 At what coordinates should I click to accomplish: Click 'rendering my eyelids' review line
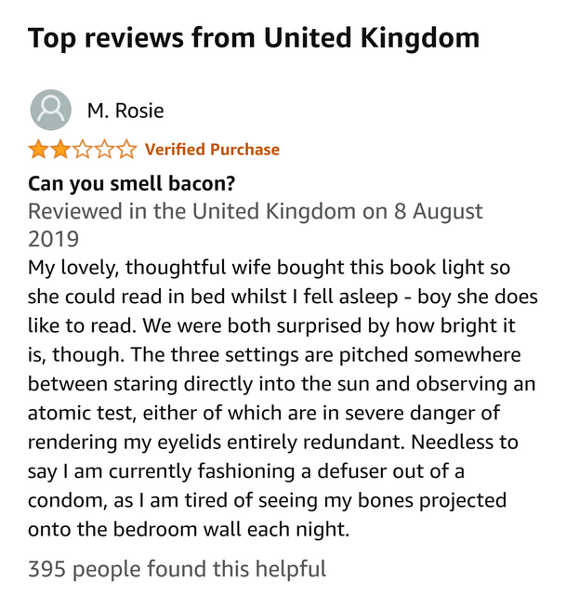(273, 443)
